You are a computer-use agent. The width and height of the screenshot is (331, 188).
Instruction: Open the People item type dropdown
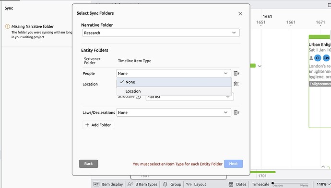(x=174, y=74)
